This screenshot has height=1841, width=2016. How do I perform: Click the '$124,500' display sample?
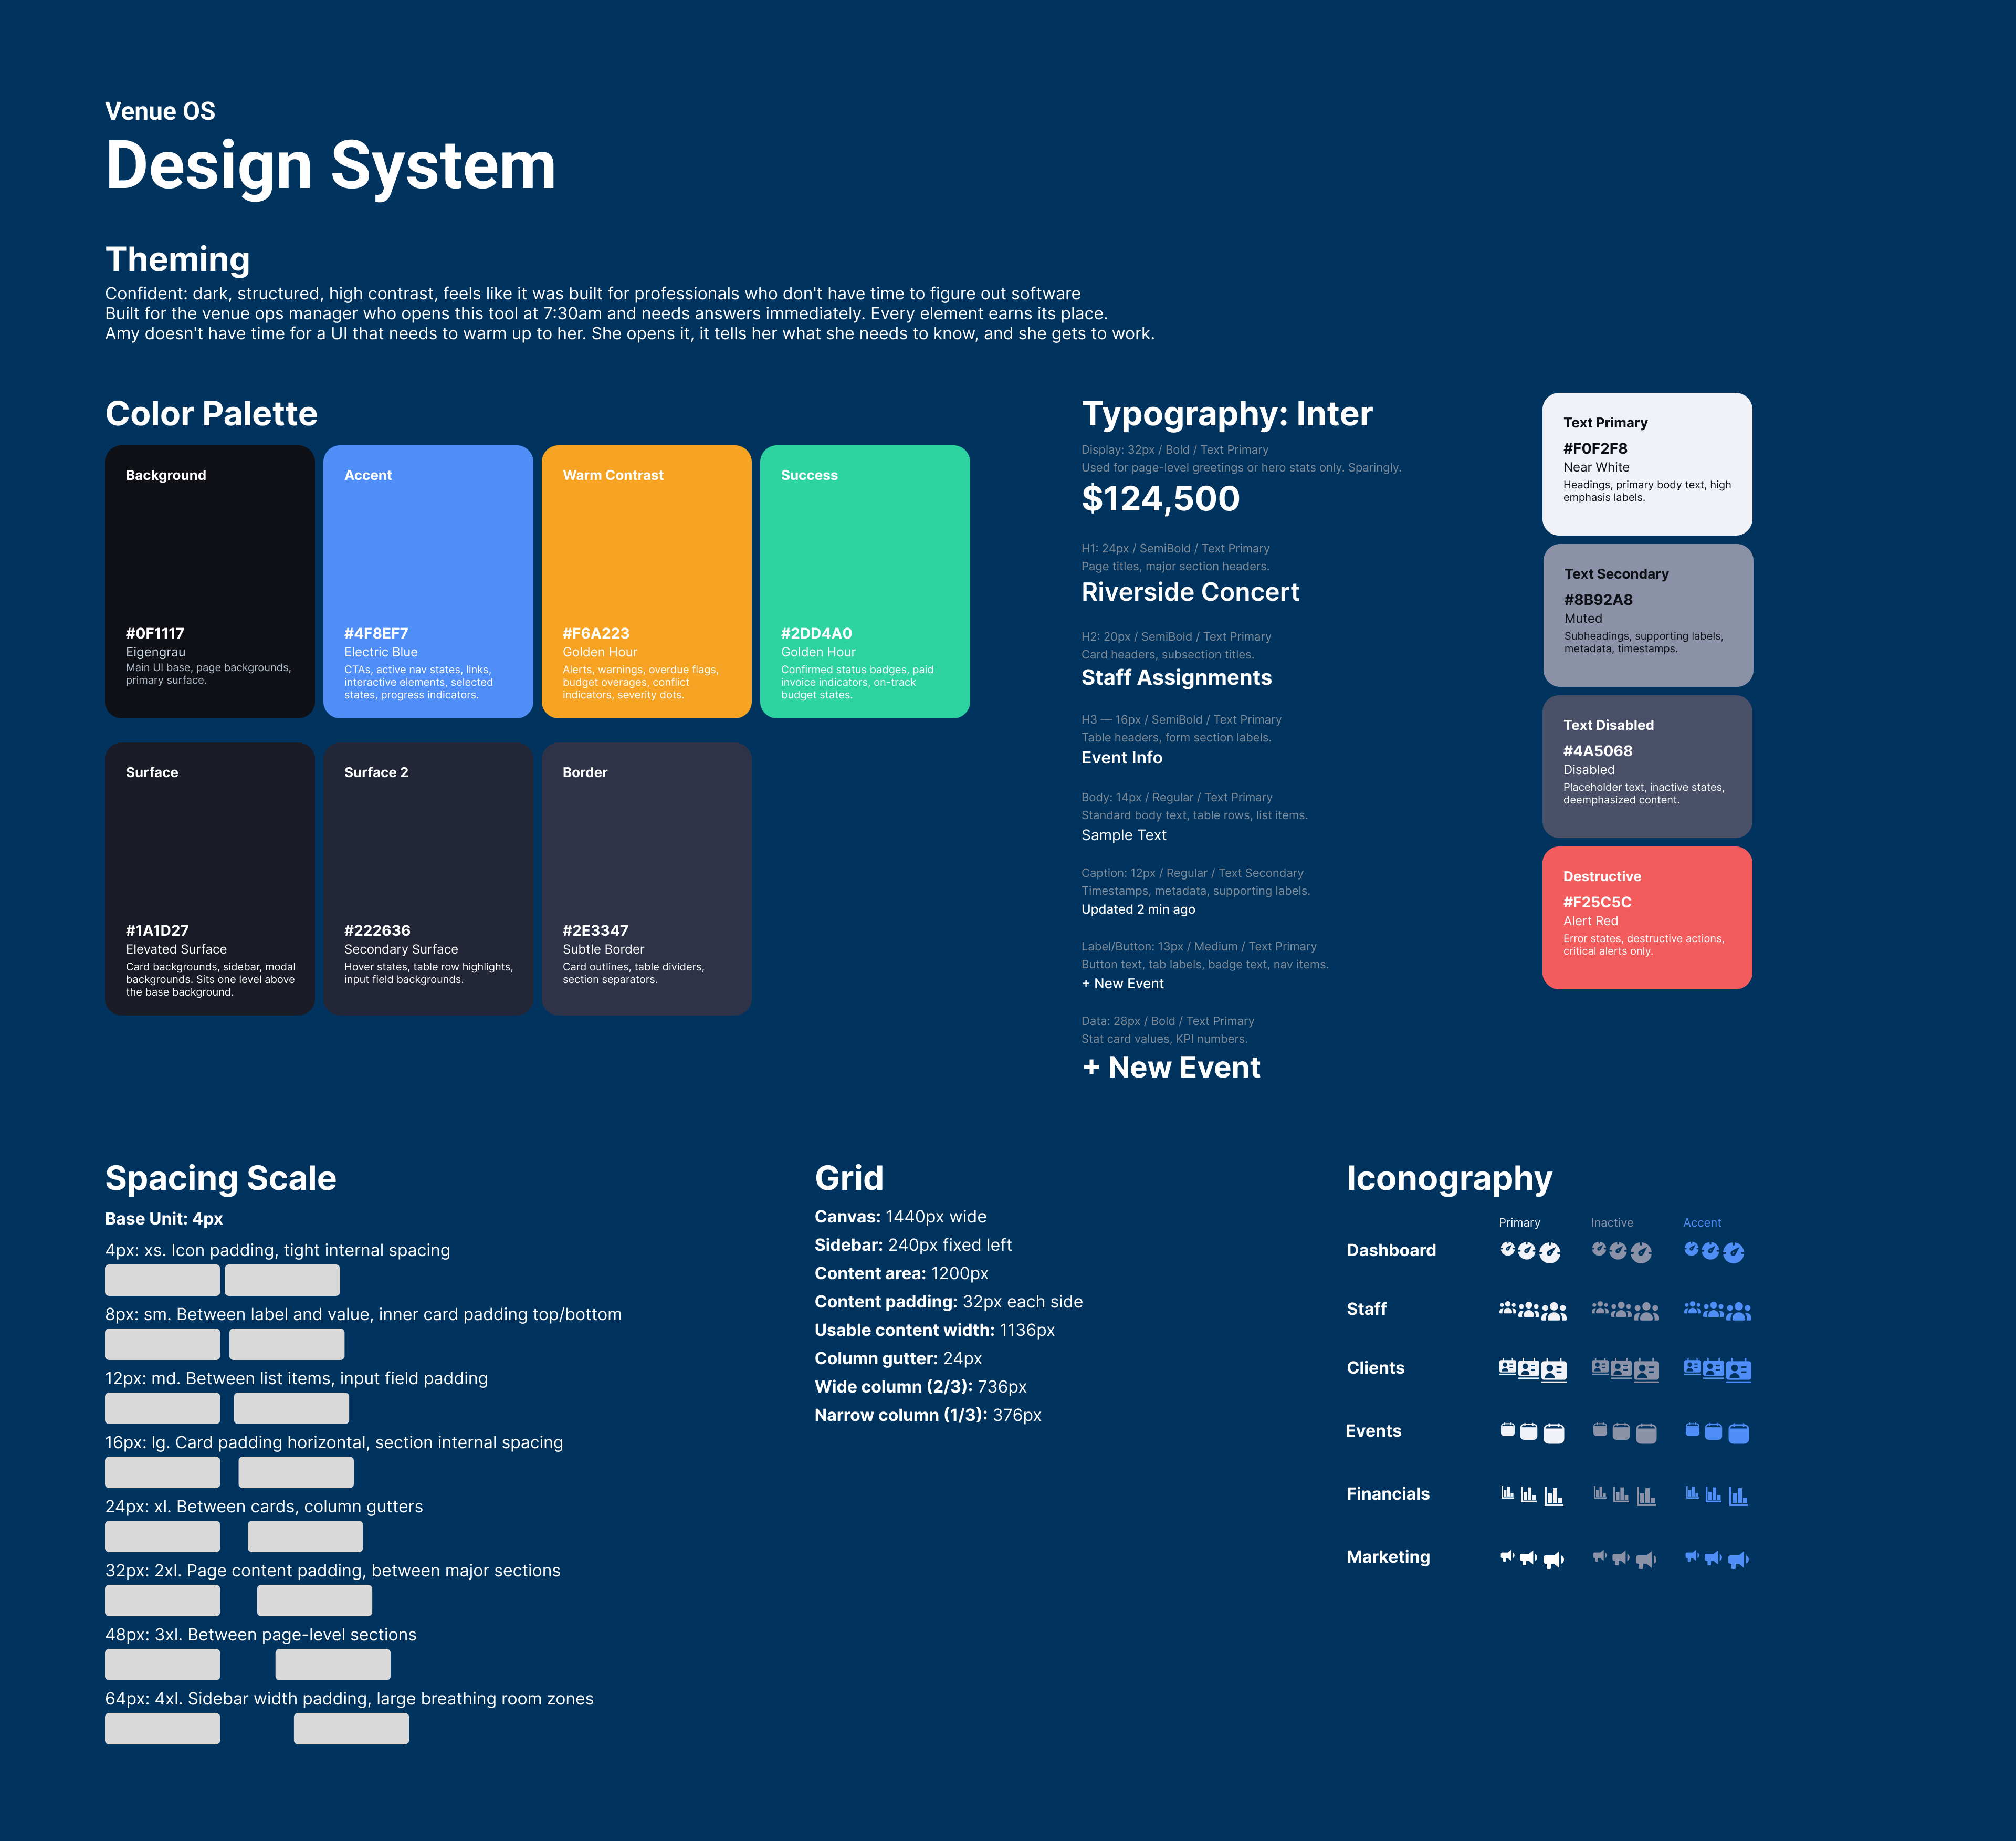[1160, 498]
